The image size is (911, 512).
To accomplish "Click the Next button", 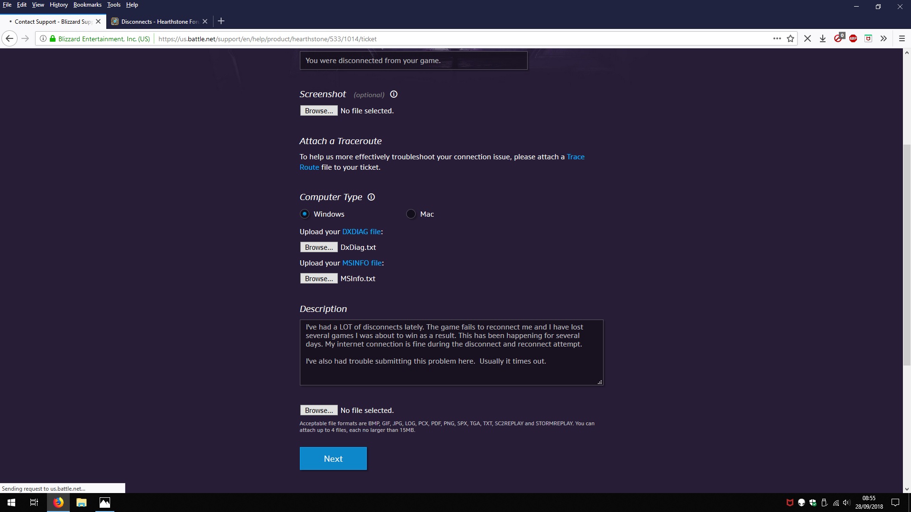I will pos(333,458).
